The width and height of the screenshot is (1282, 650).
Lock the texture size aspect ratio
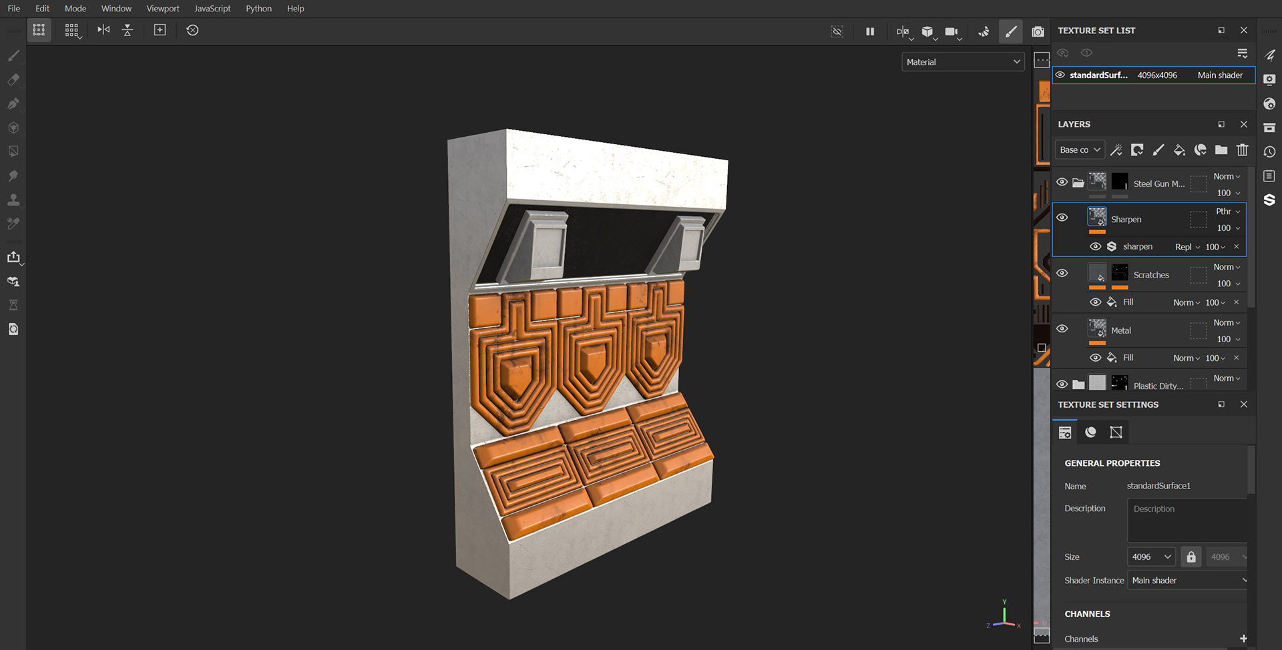(1191, 556)
